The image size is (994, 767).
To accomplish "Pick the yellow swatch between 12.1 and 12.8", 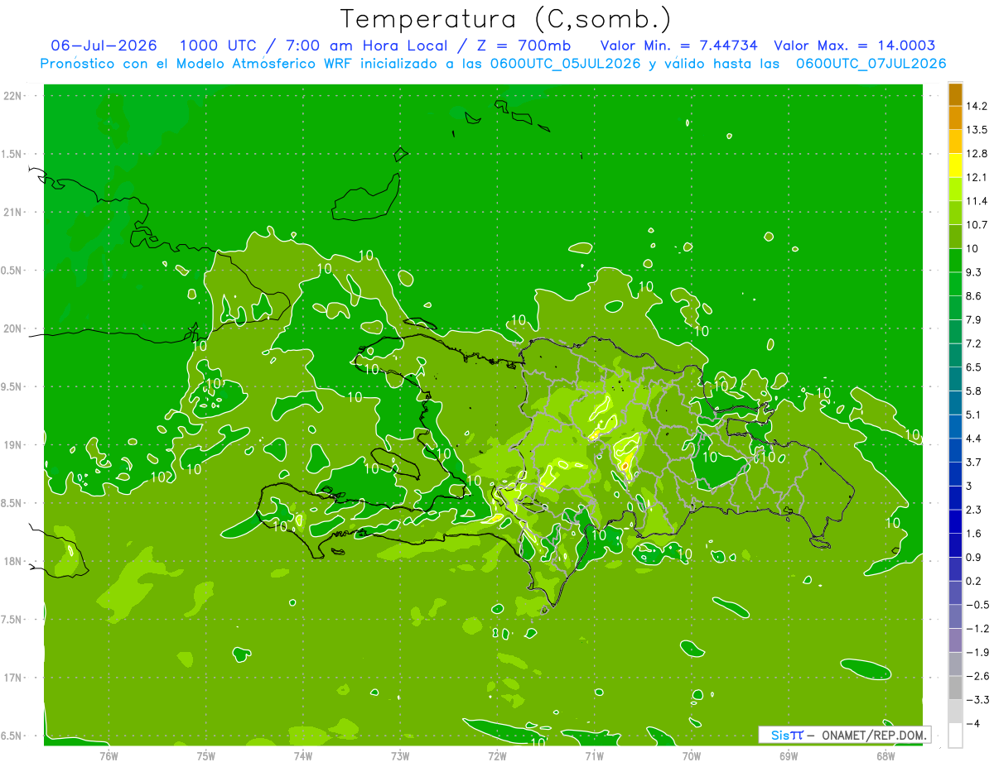I will tap(956, 165).
